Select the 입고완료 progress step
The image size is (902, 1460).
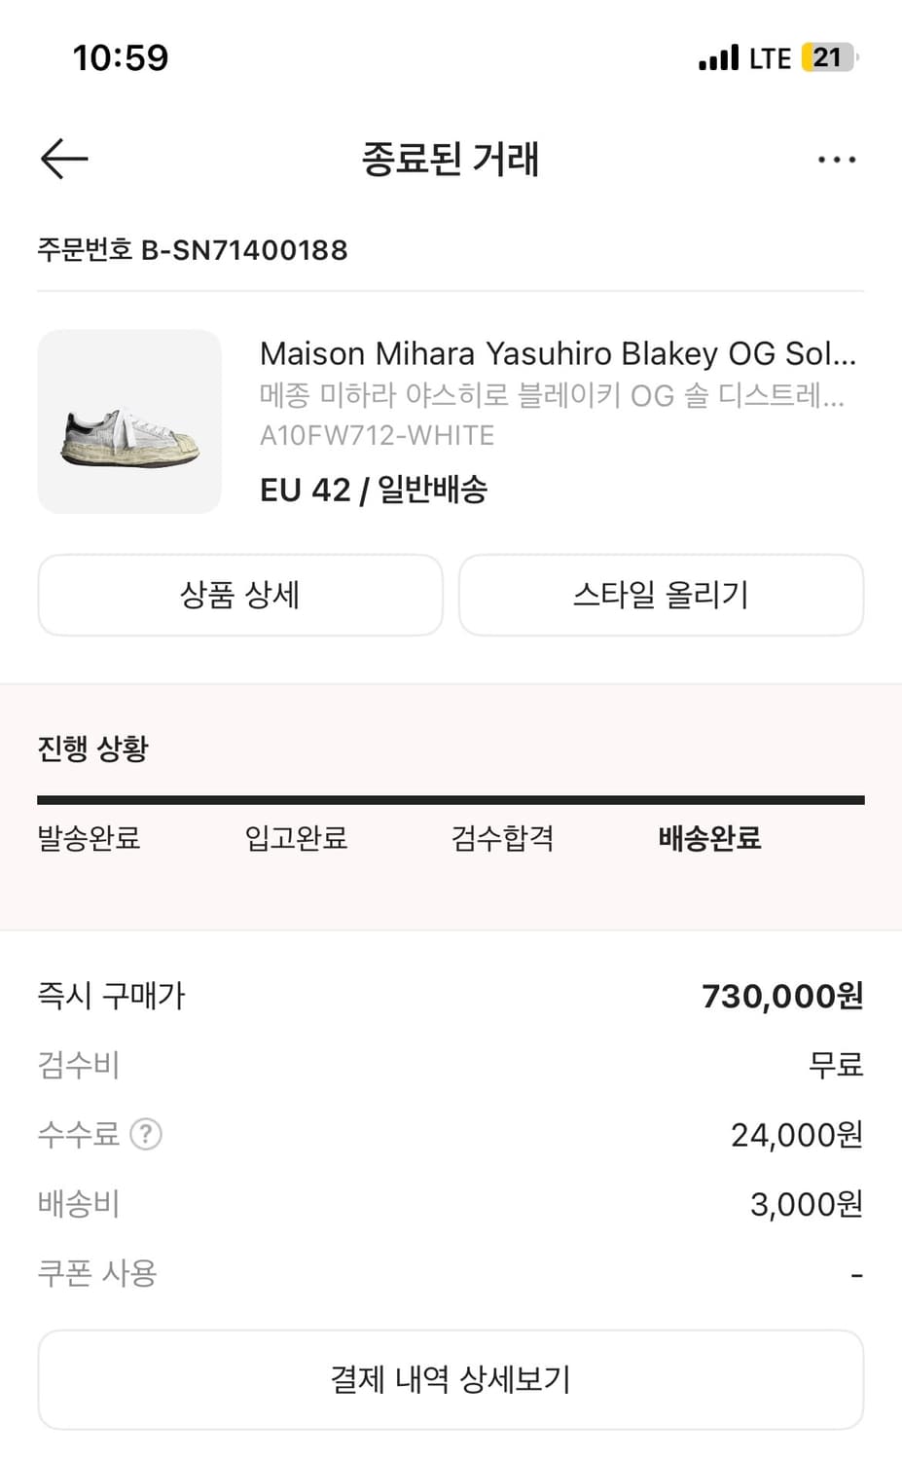[x=296, y=838]
